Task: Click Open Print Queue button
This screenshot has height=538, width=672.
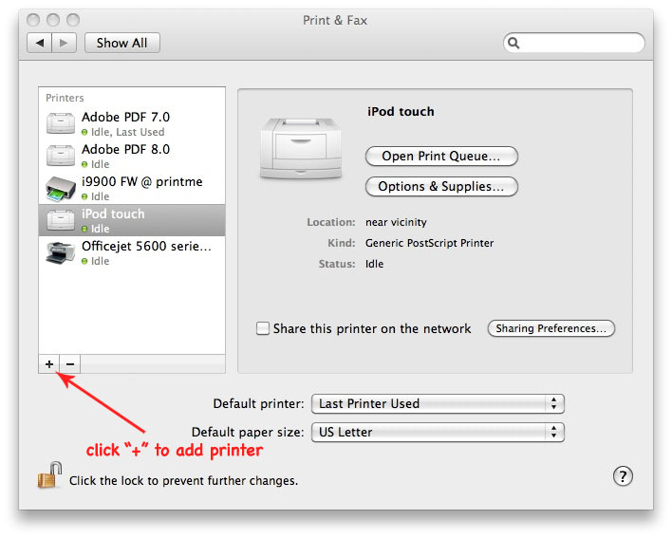Action: (441, 156)
